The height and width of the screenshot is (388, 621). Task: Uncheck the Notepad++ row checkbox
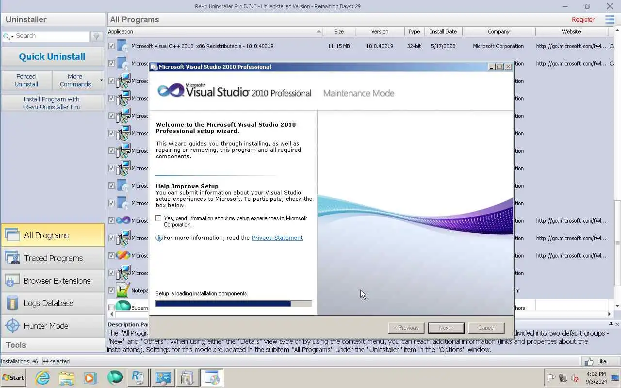tap(112, 291)
